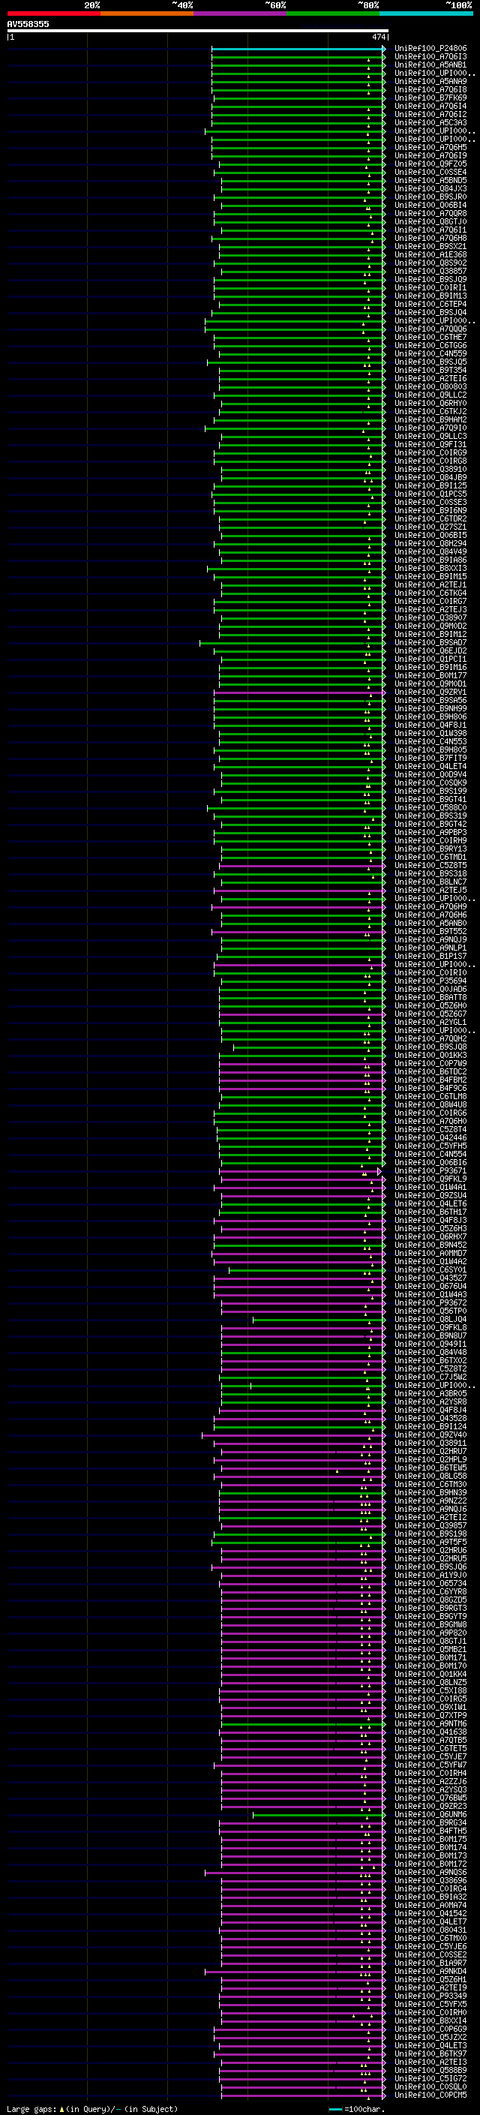480x2115 pixels.
Task: Click the UniRef100_B1A9R7 label
Action: click(x=430, y=1962)
